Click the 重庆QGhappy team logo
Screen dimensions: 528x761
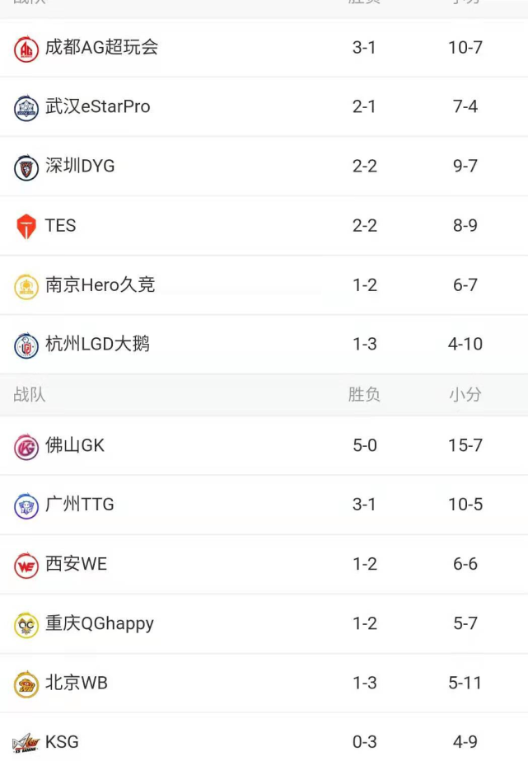coord(26,625)
